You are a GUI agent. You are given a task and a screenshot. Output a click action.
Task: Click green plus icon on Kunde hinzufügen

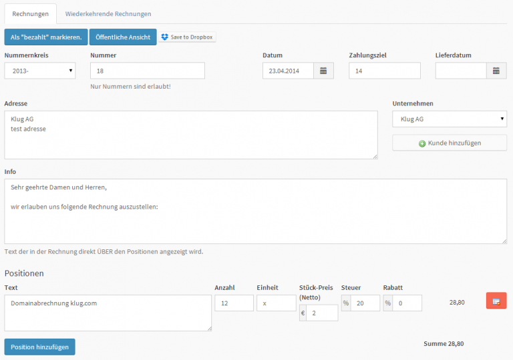click(422, 143)
